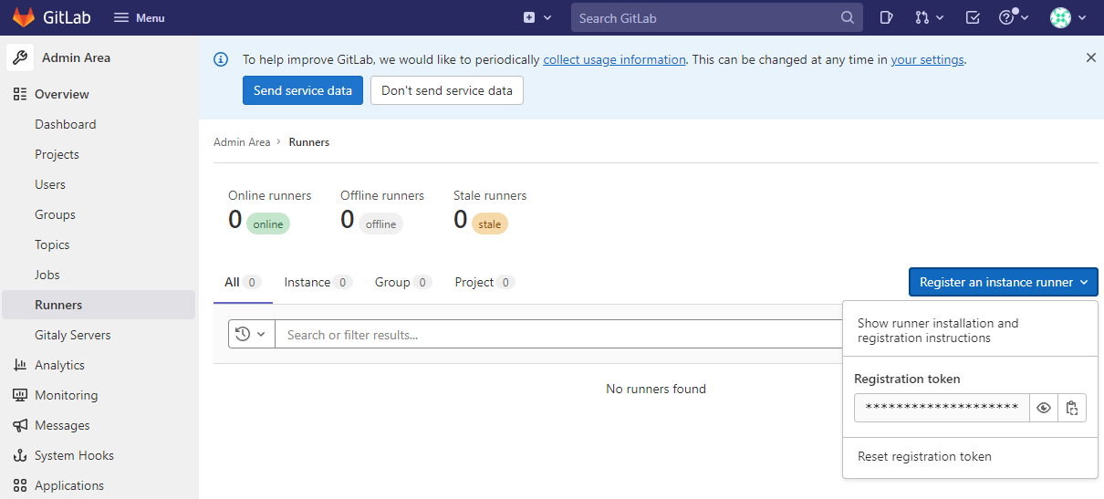1104x499 pixels.
Task: Open Projects in sidebar
Action: coord(57,154)
